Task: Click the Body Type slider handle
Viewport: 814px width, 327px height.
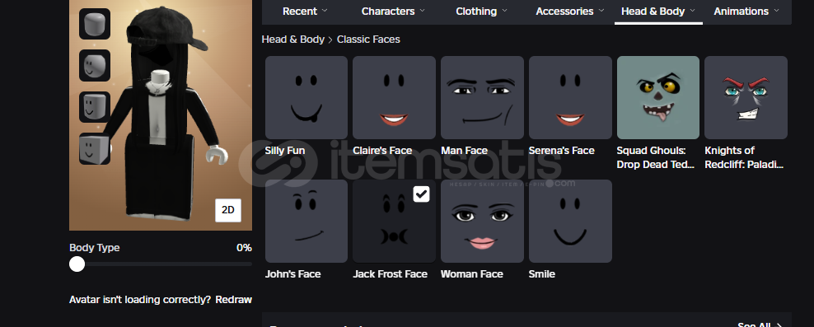Action: click(77, 264)
